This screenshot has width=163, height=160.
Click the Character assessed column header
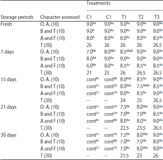point(60,17)
